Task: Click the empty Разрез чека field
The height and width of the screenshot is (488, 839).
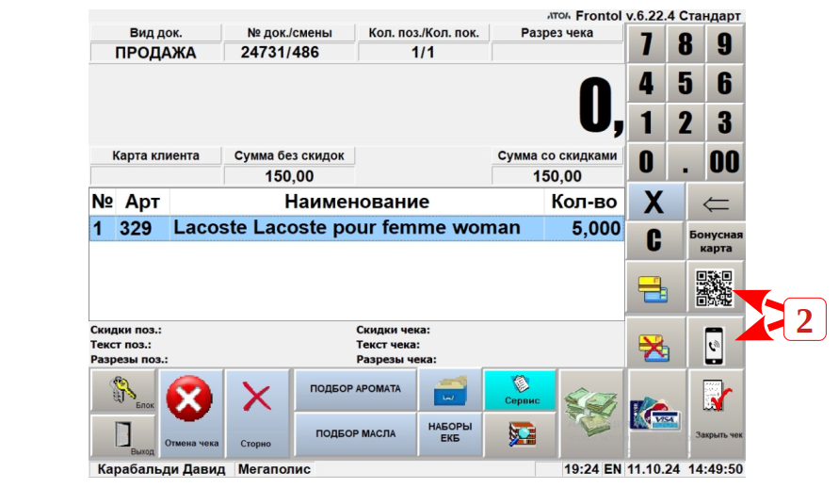Action: (557, 53)
